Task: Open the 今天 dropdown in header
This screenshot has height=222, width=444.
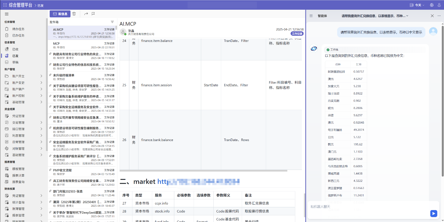Action: point(417,5)
